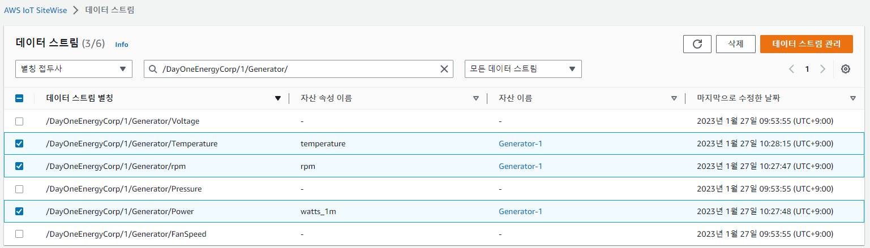This screenshot has width=870, height=248.
Task: Uncheck the Generator/Temperature row checkbox
Action: (x=19, y=143)
